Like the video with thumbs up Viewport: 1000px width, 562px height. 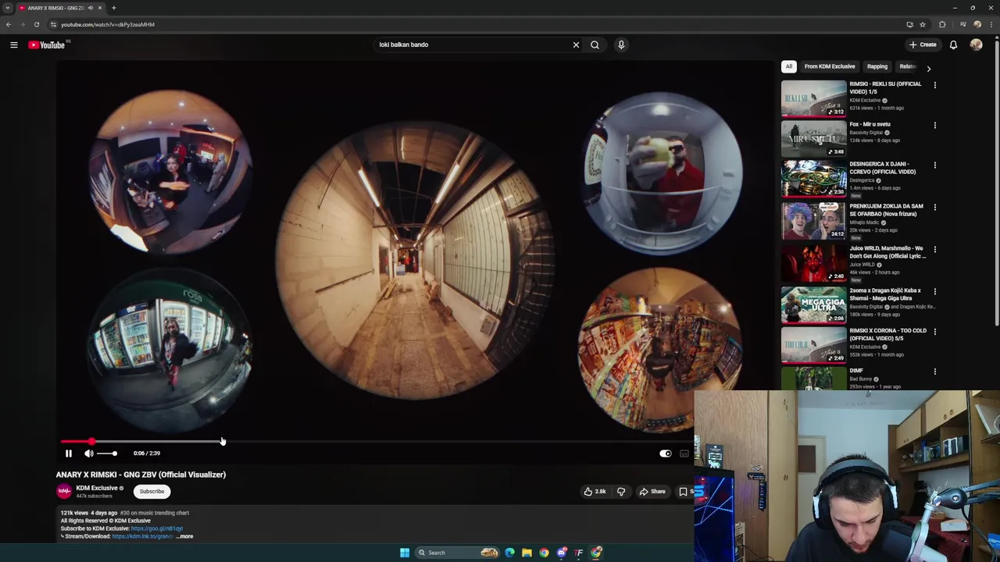[595, 492]
